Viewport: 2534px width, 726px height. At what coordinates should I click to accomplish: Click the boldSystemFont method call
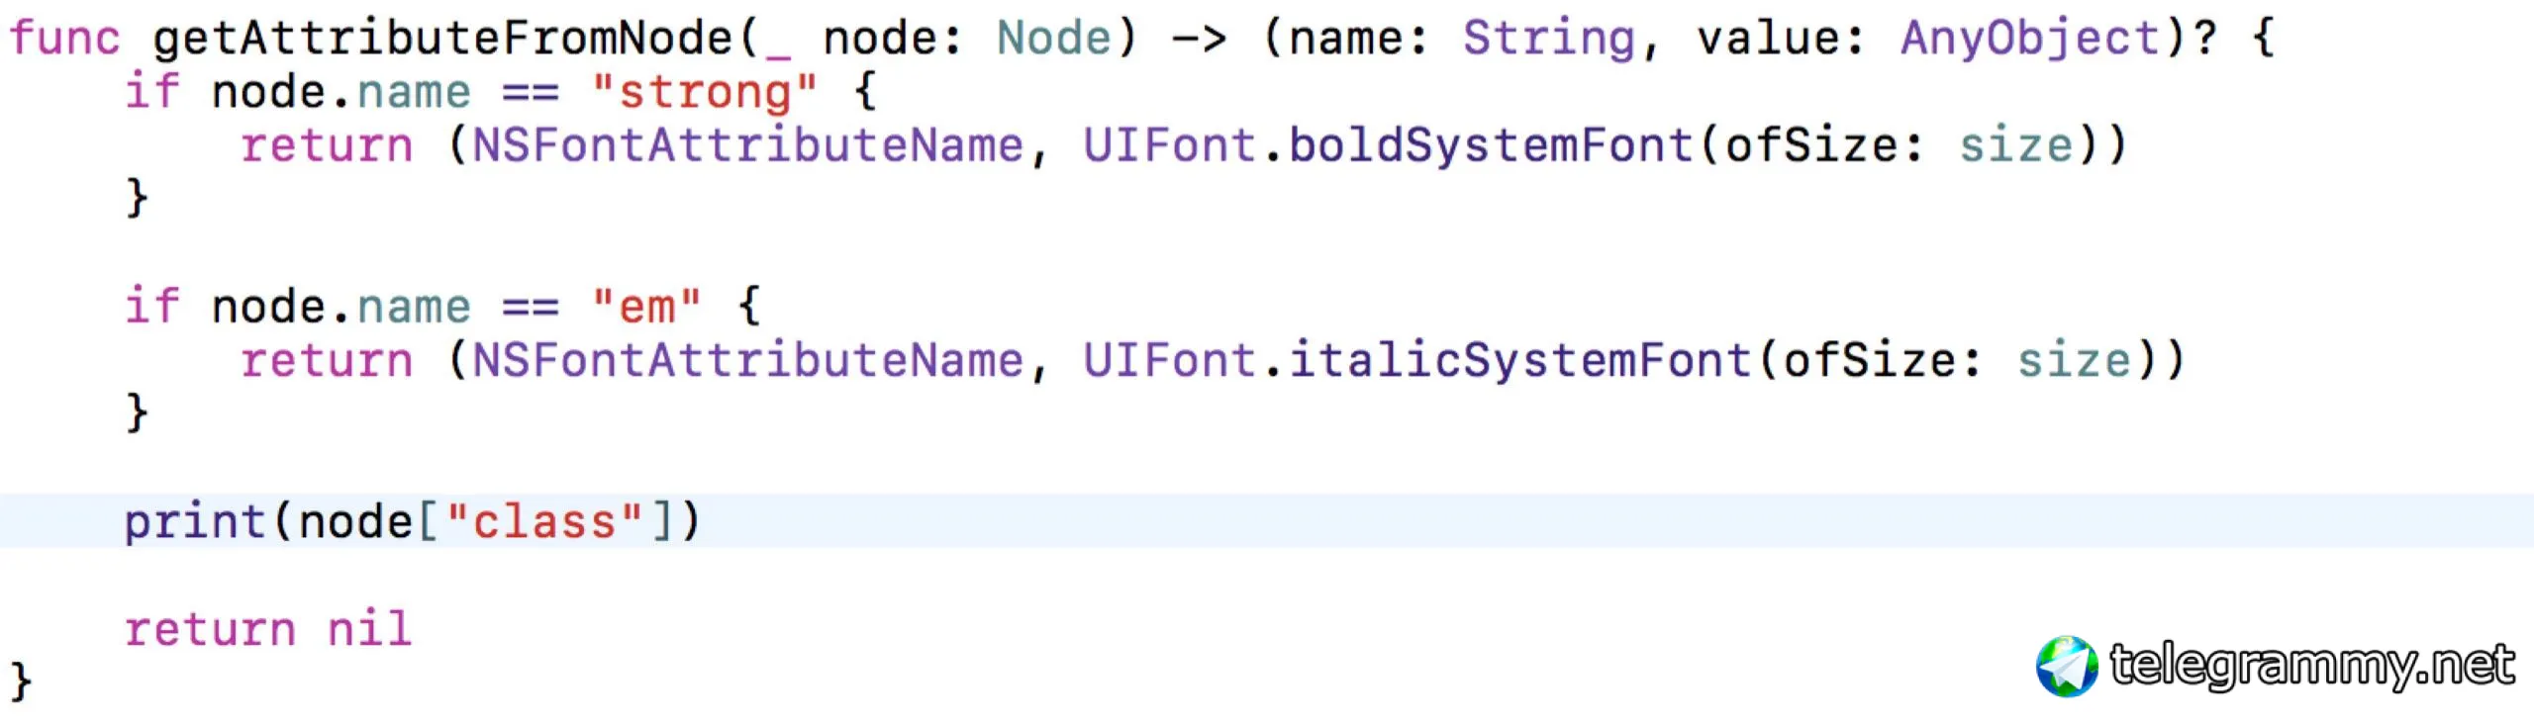tap(1490, 145)
